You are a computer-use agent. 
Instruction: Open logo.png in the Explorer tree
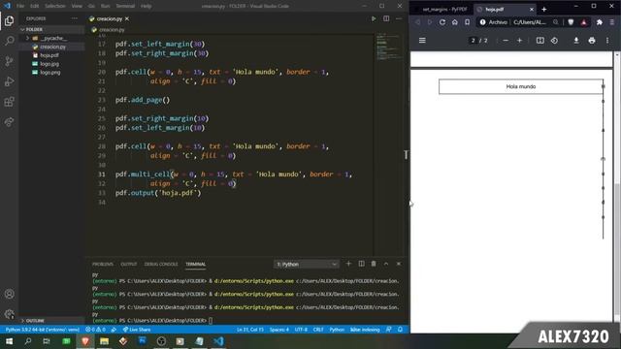click(49, 73)
